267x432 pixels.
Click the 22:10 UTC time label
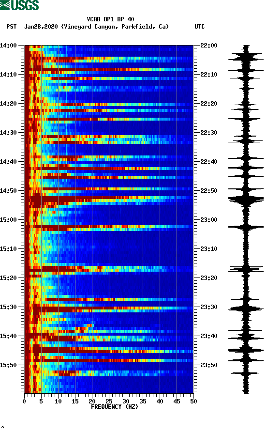point(209,75)
